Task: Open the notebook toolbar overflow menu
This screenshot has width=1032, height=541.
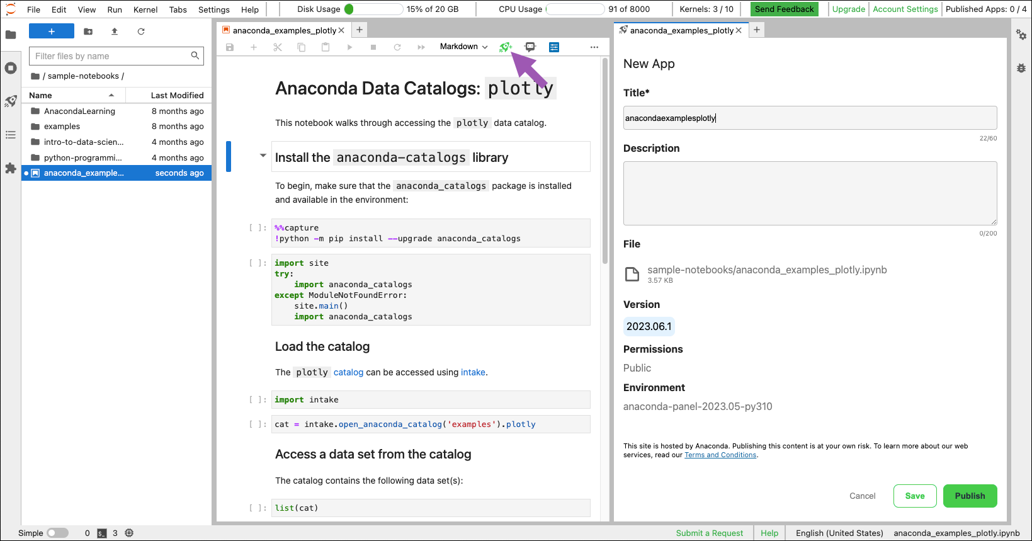Action: point(594,47)
